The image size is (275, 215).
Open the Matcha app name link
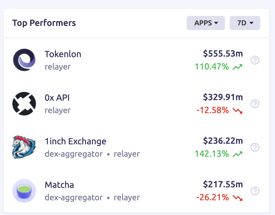59,185
